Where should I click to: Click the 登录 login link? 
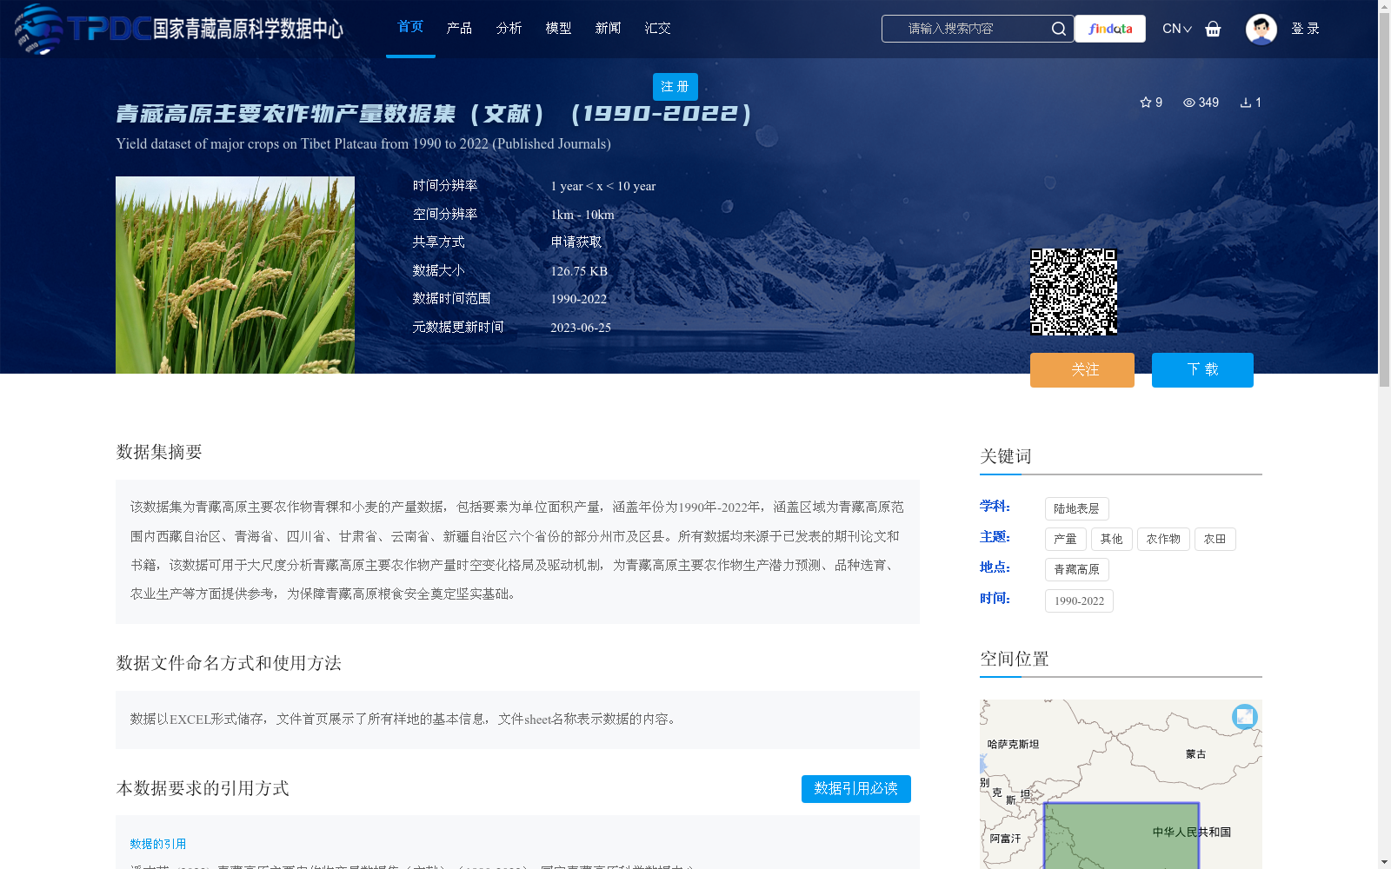click(x=1305, y=29)
